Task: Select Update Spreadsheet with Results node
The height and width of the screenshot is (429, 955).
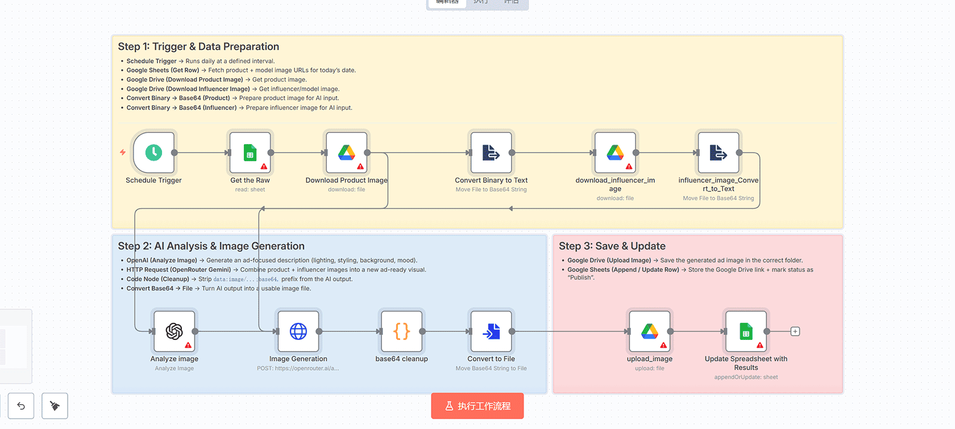Action: 746,331
